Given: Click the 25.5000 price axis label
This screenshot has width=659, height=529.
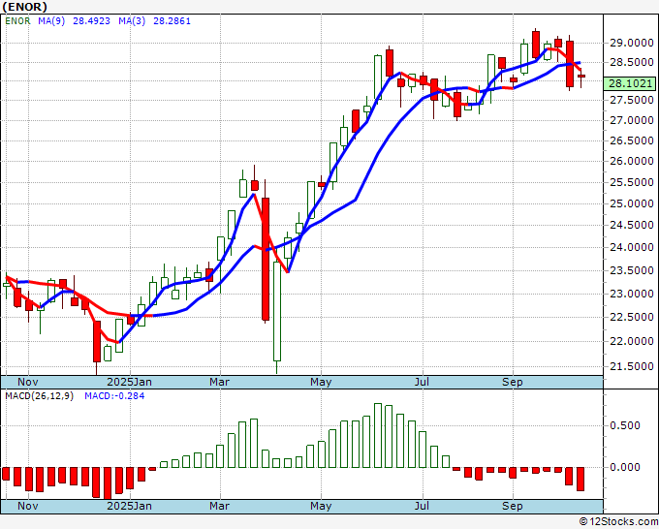Looking at the screenshot, I should (631, 182).
